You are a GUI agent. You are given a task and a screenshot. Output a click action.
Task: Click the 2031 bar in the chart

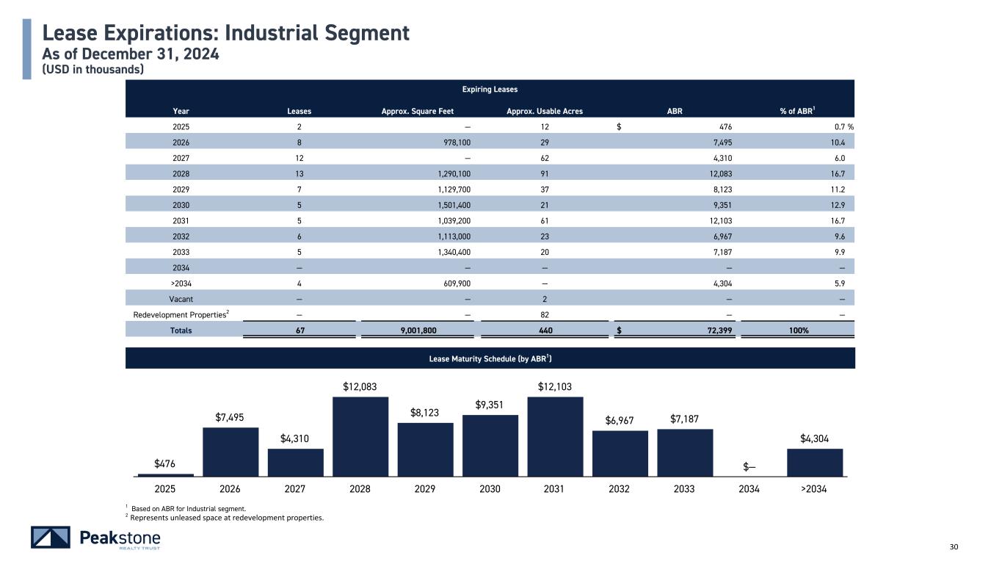[555, 437]
